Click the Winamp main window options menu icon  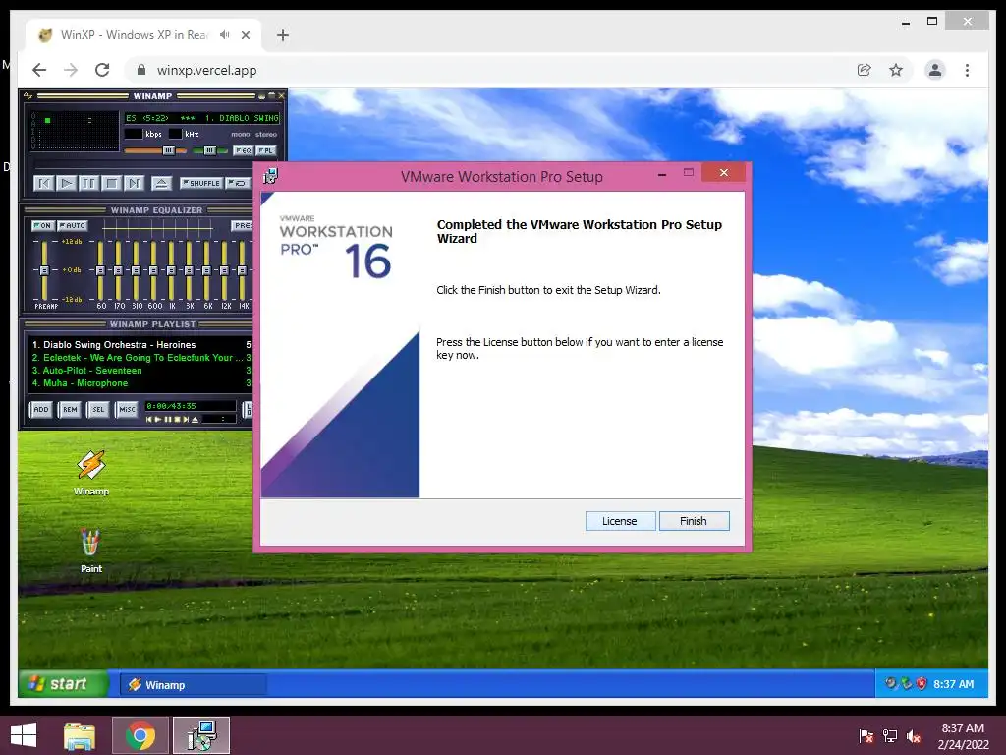coord(28,96)
